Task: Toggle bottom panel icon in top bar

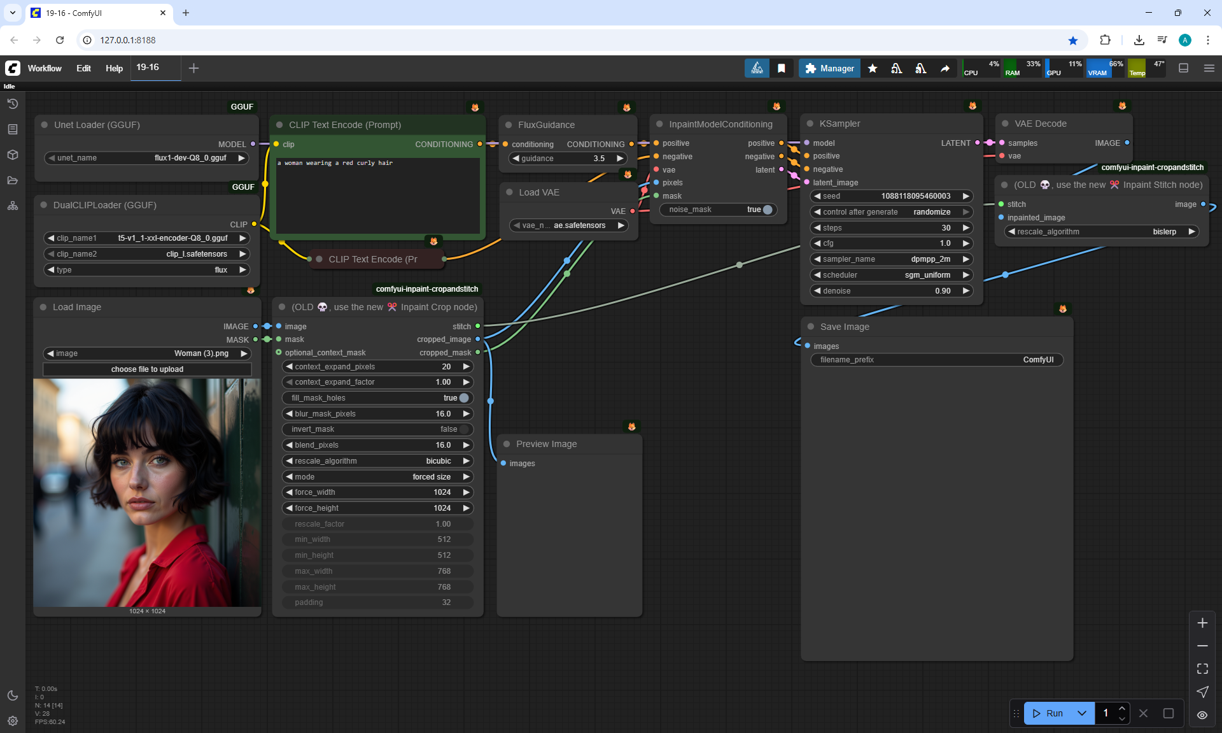Action: click(x=1184, y=68)
